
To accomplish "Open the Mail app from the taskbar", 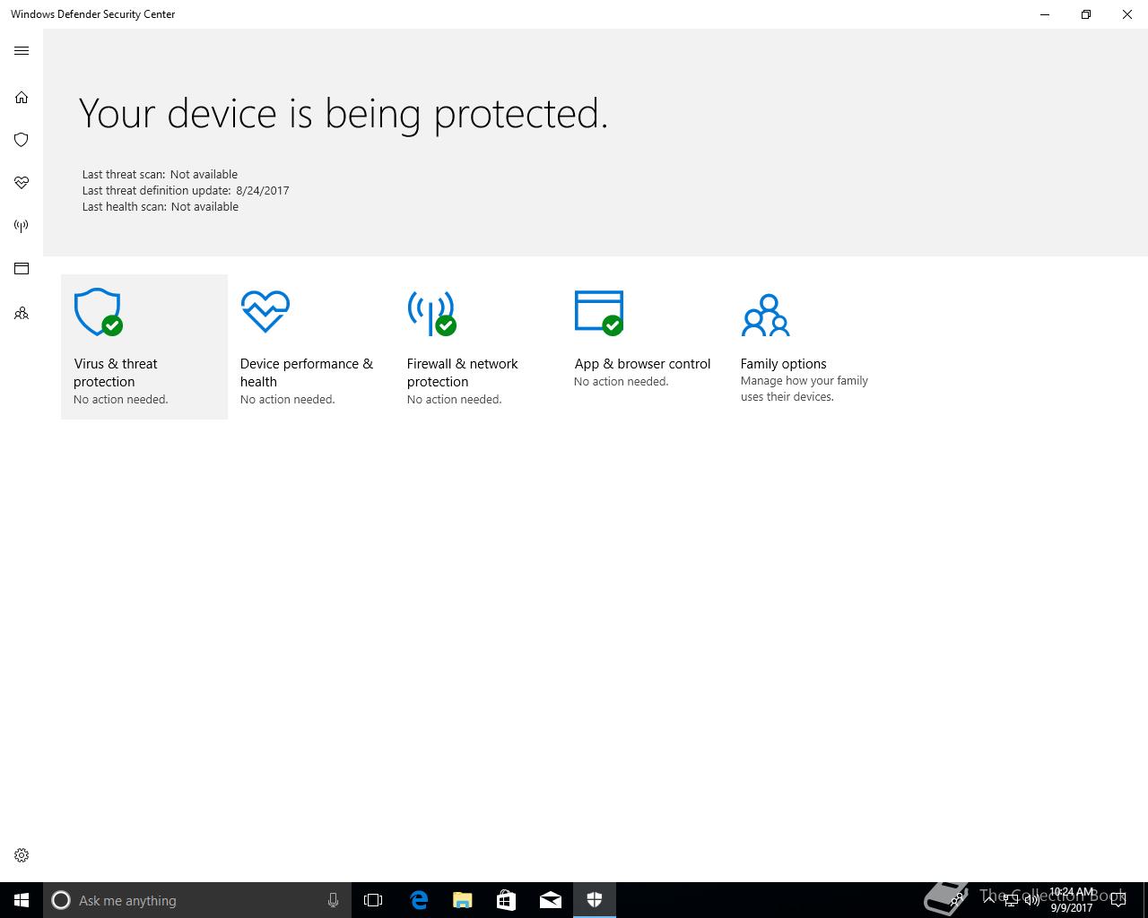I will pos(551,900).
